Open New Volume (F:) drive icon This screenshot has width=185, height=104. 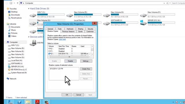click(x=143, y=15)
